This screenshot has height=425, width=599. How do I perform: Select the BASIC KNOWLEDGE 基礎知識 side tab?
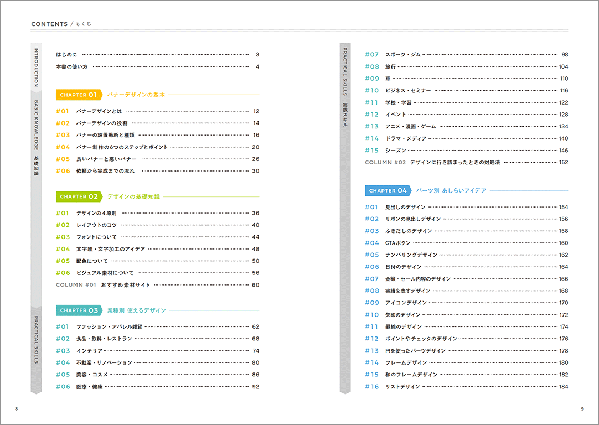37,137
